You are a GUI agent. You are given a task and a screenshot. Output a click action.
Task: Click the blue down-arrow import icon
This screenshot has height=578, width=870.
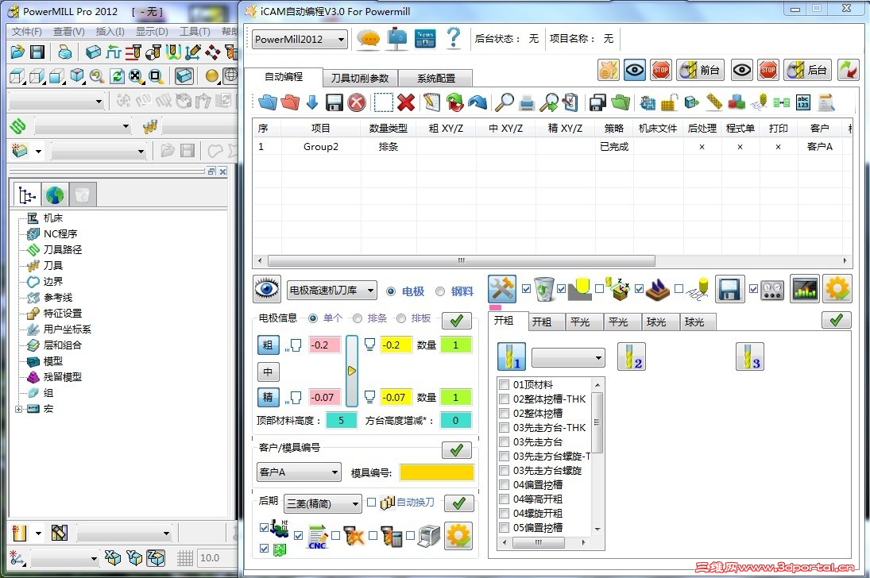pyautogui.click(x=312, y=102)
